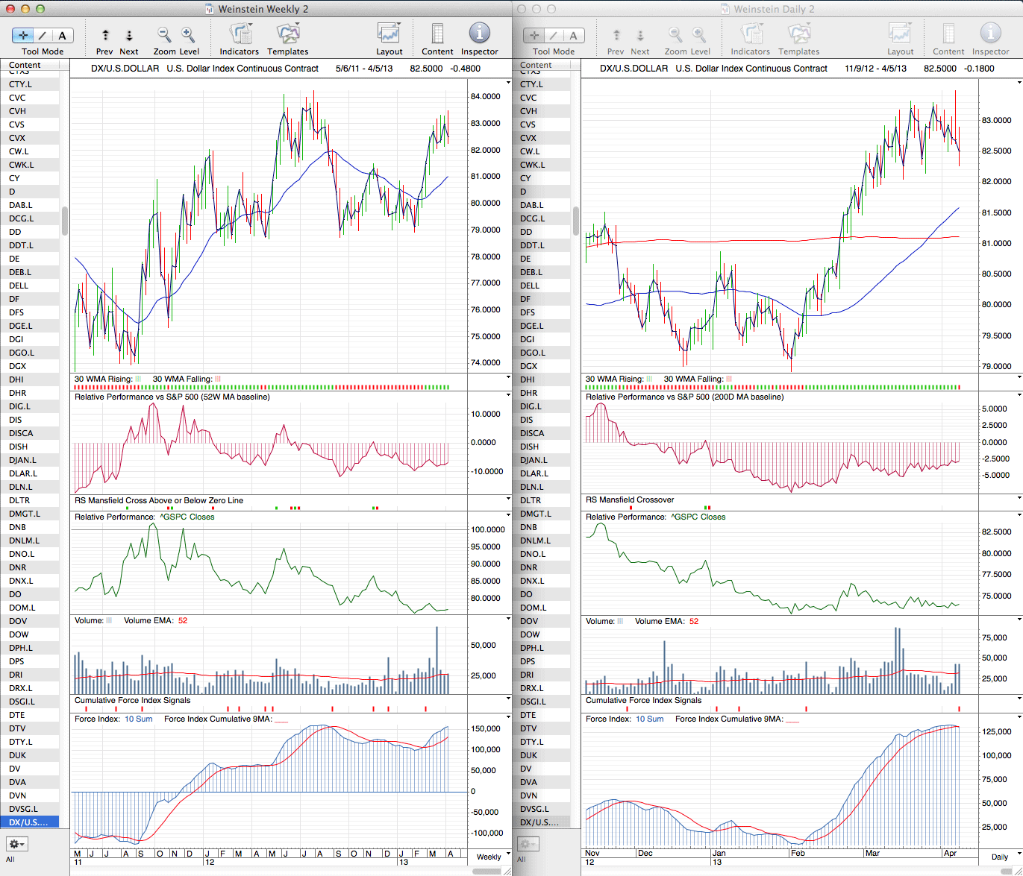Open the Daily periodicity dropdown

pos(999,857)
